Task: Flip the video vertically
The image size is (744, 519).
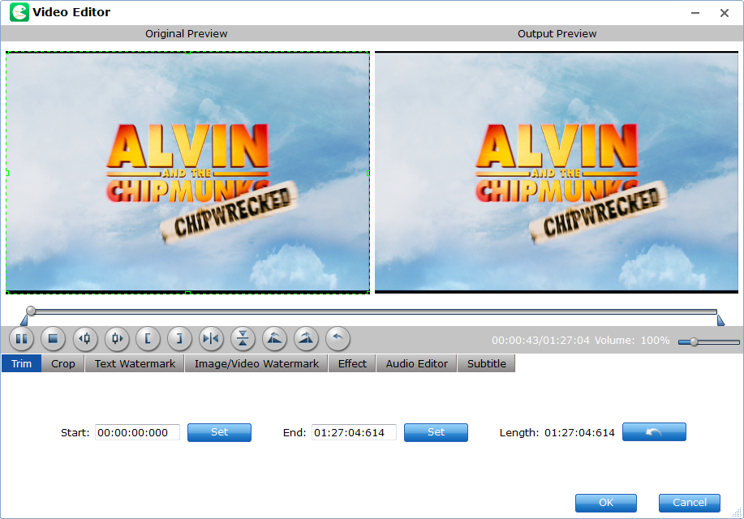Action: [x=243, y=339]
